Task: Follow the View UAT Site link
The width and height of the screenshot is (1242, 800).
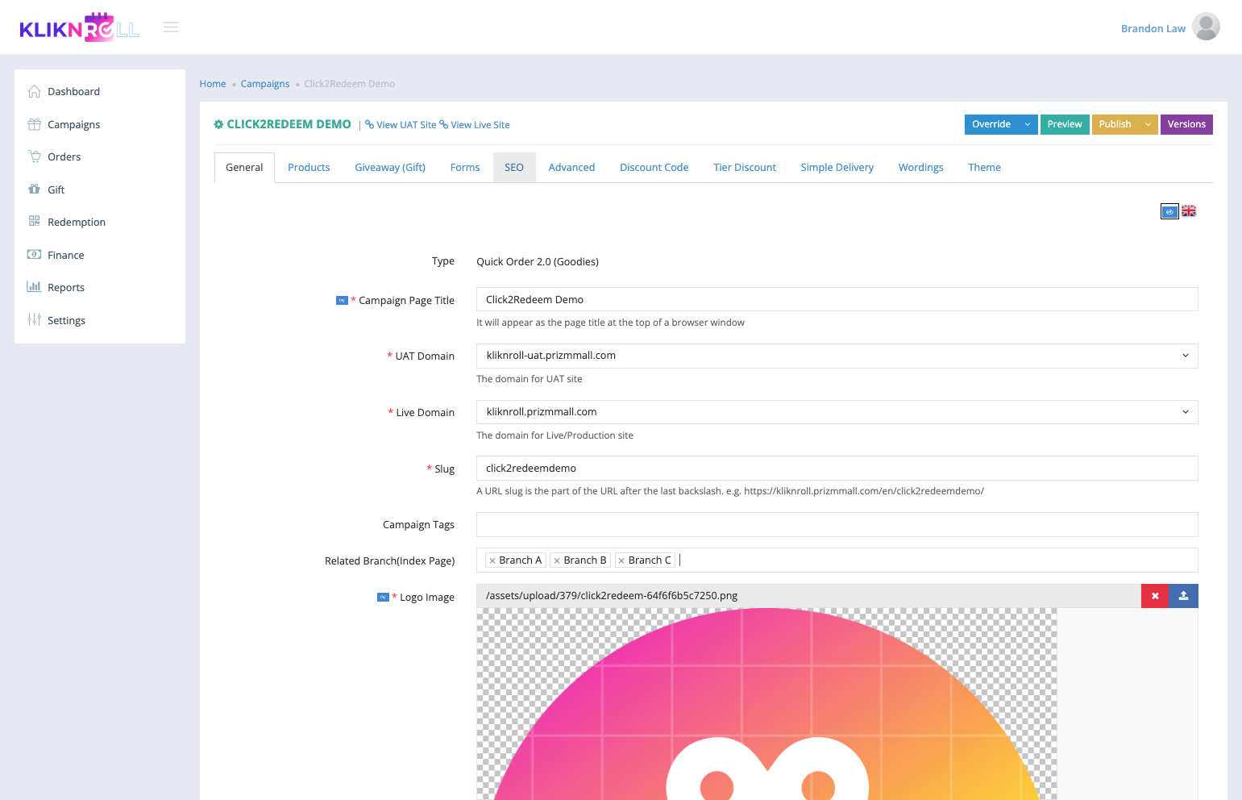Action: pos(401,125)
